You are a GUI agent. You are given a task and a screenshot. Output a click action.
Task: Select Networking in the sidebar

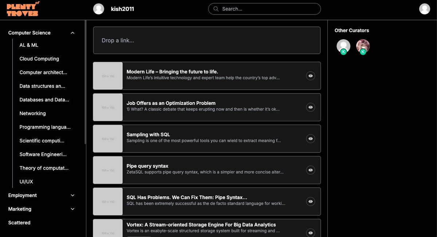pyautogui.click(x=32, y=113)
